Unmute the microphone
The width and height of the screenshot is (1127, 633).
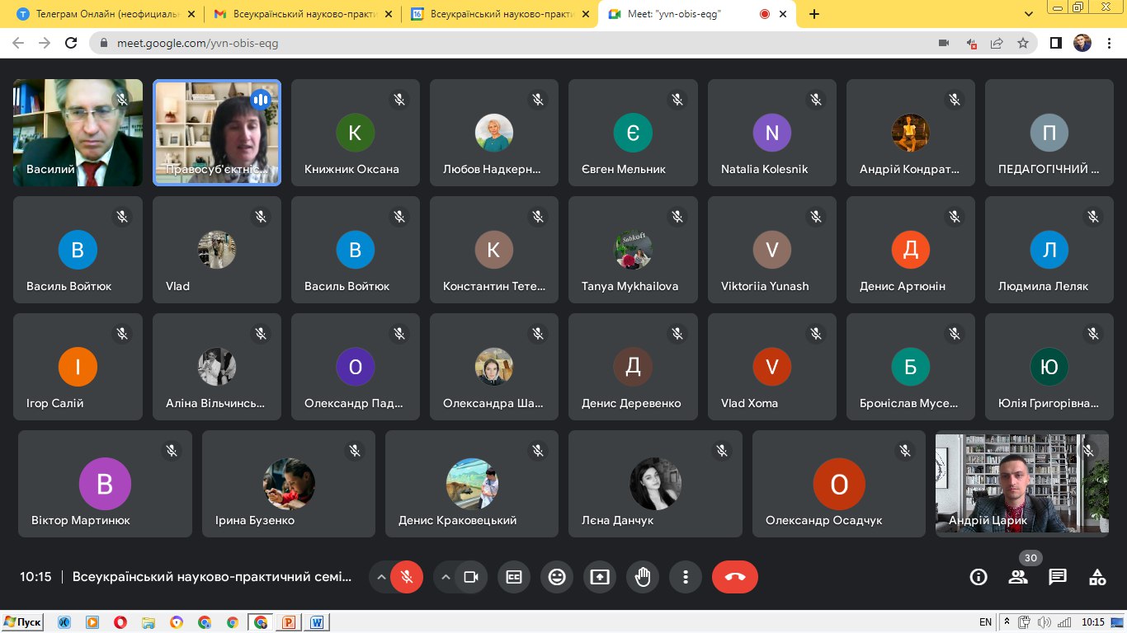pyautogui.click(x=406, y=577)
